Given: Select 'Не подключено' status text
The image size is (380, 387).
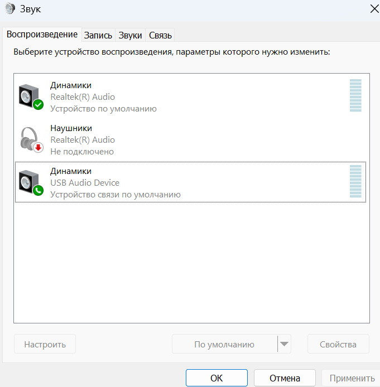Looking at the screenshot, I should [x=82, y=152].
